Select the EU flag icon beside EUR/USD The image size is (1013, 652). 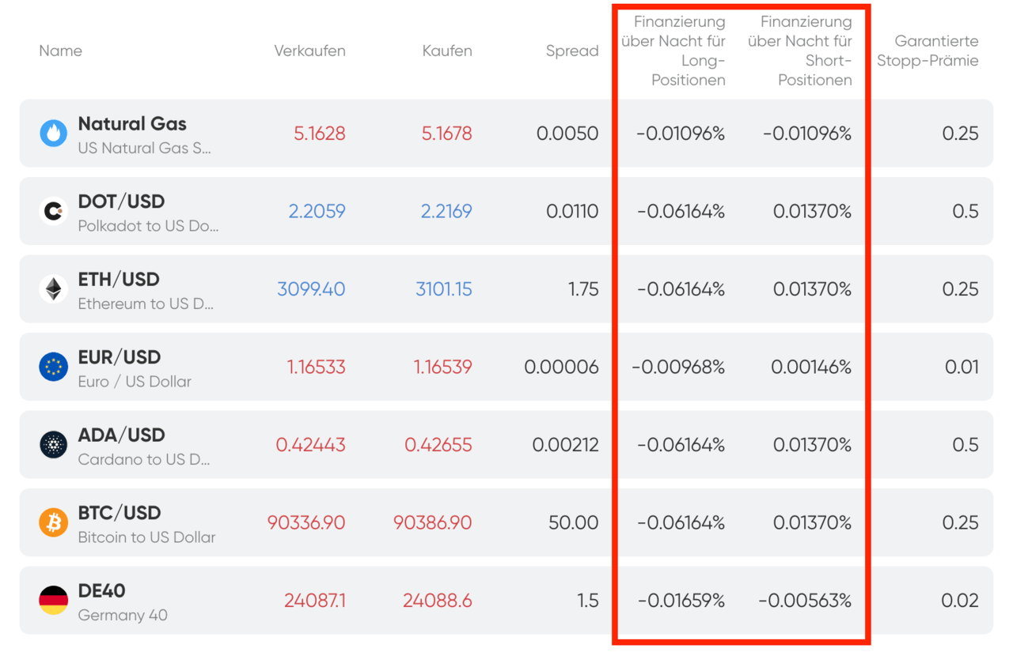coord(52,367)
